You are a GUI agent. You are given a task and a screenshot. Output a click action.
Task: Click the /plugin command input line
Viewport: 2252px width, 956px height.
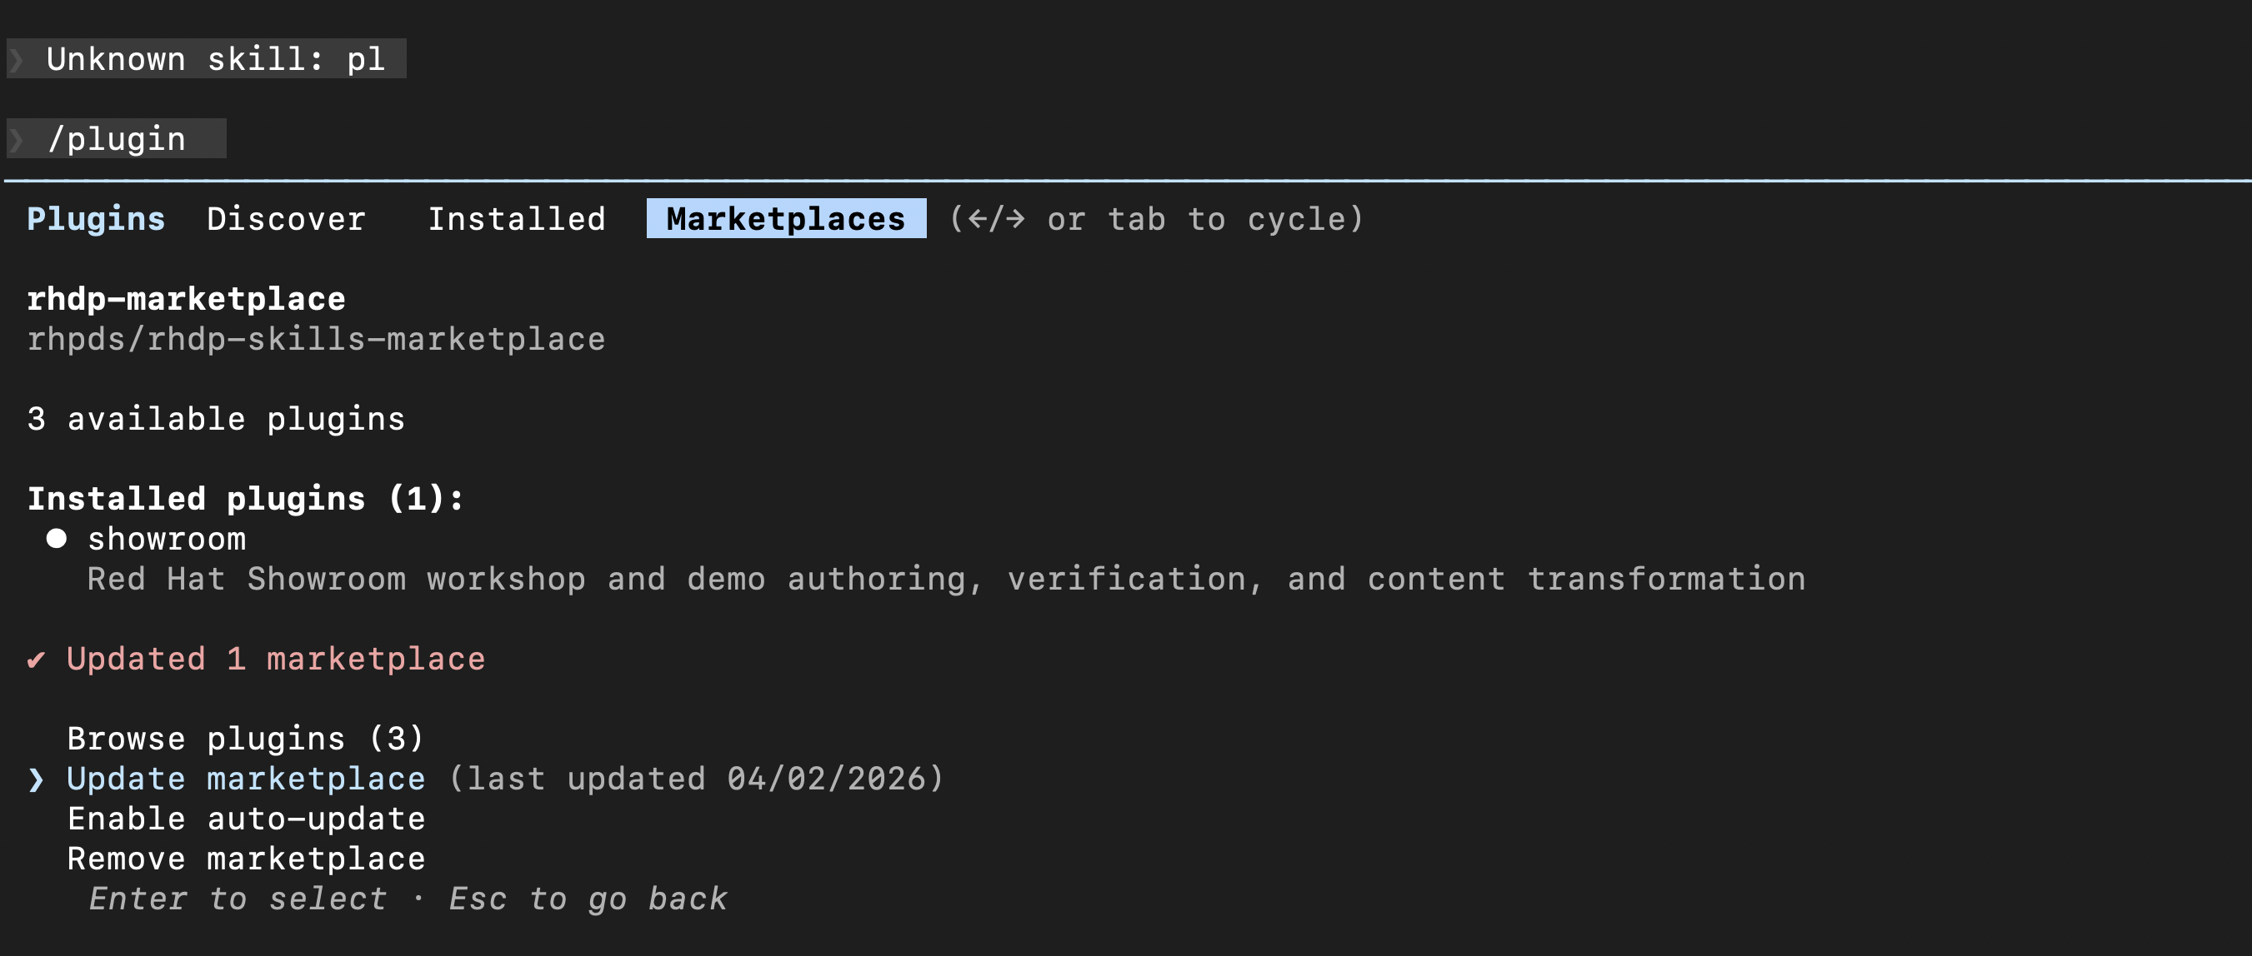[118, 139]
